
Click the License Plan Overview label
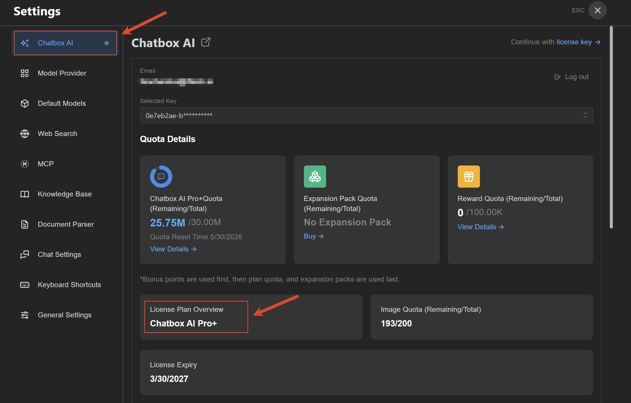(x=186, y=310)
